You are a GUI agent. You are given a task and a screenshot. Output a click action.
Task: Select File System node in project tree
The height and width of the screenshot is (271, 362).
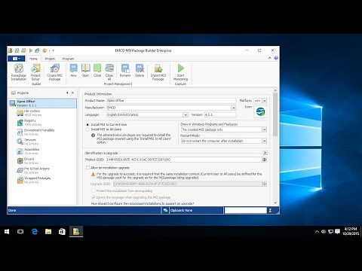point(32,113)
